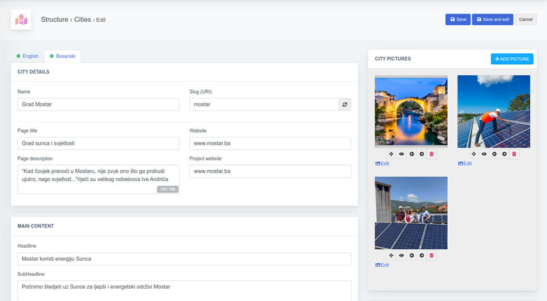The height and width of the screenshot is (301, 547).
Task: Click the Add Picture button
Action: point(511,59)
